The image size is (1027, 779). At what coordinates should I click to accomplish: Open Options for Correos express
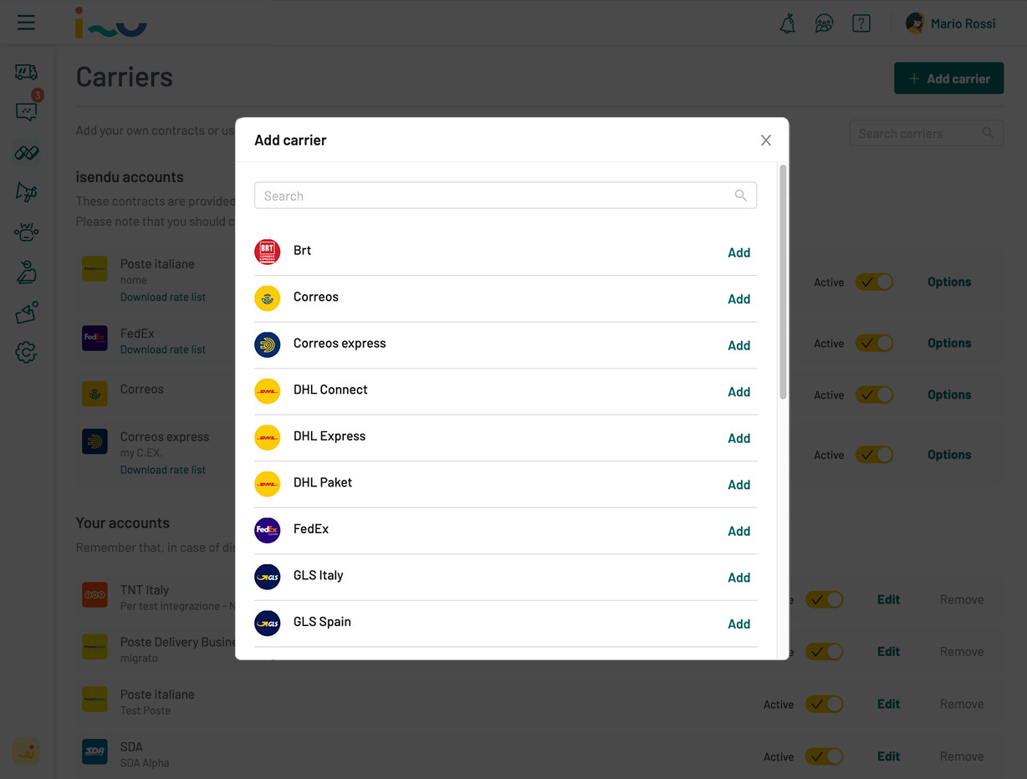tap(949, 455)
